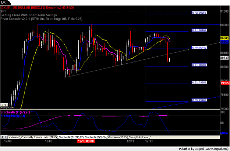This screenshot has width=230, height=151.
Task: Select the D S2 support level label
Action: click(x=199, y=82)
